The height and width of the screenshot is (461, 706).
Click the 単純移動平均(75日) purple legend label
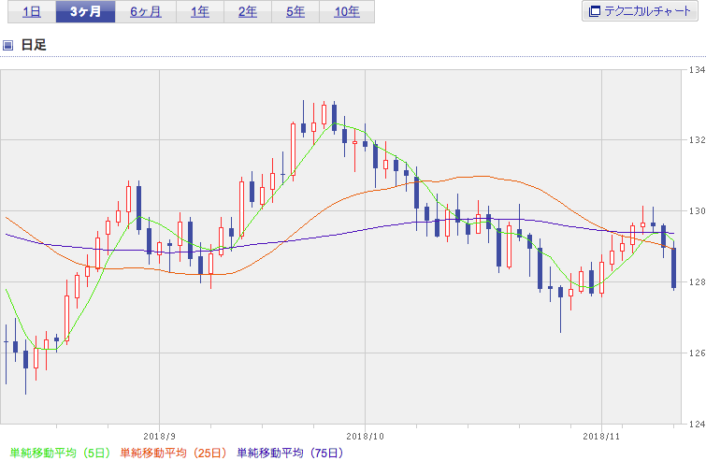click(x=291, y=453)
